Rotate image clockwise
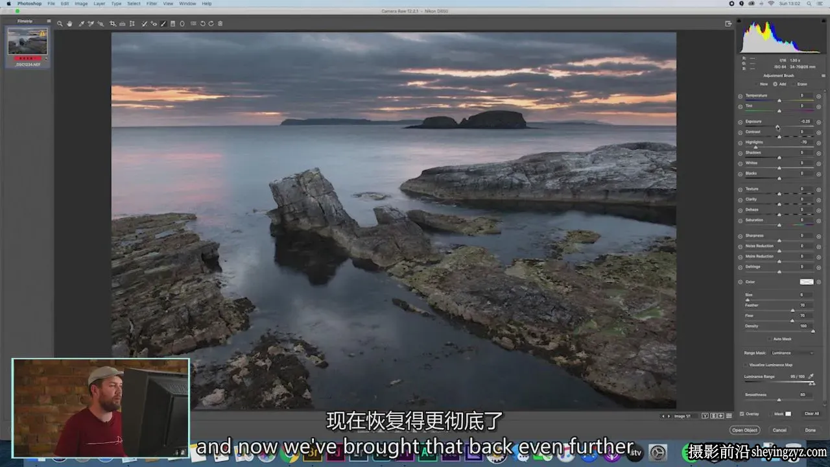Image resolution: width=830 pixels, height=467 pixels. pyautogui.click(x=211, y=23)
